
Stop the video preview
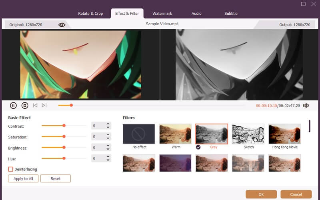coord(25,106)
